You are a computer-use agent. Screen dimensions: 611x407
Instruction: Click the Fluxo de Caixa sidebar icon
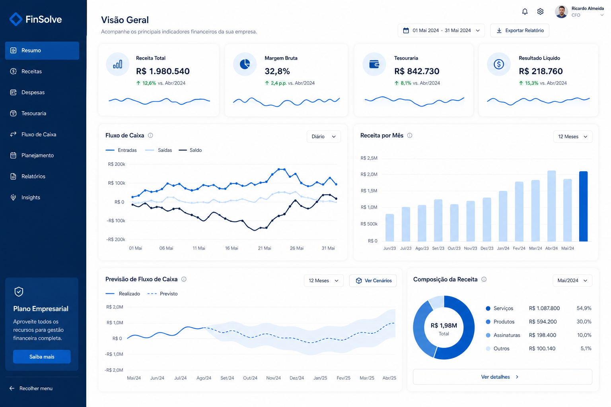(x=13, y=134)
